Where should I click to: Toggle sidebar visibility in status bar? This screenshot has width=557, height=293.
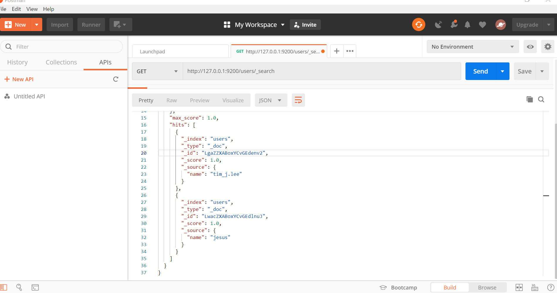point(4,287)
